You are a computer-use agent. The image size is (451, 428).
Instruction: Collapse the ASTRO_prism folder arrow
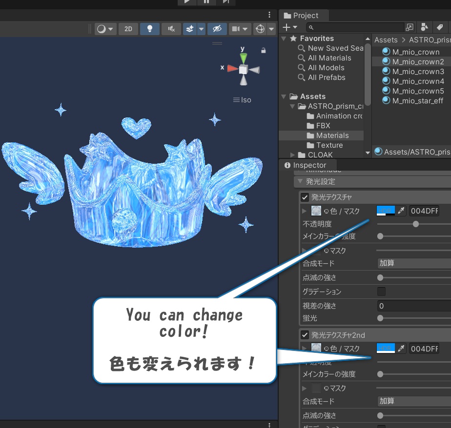click(292, 106)
